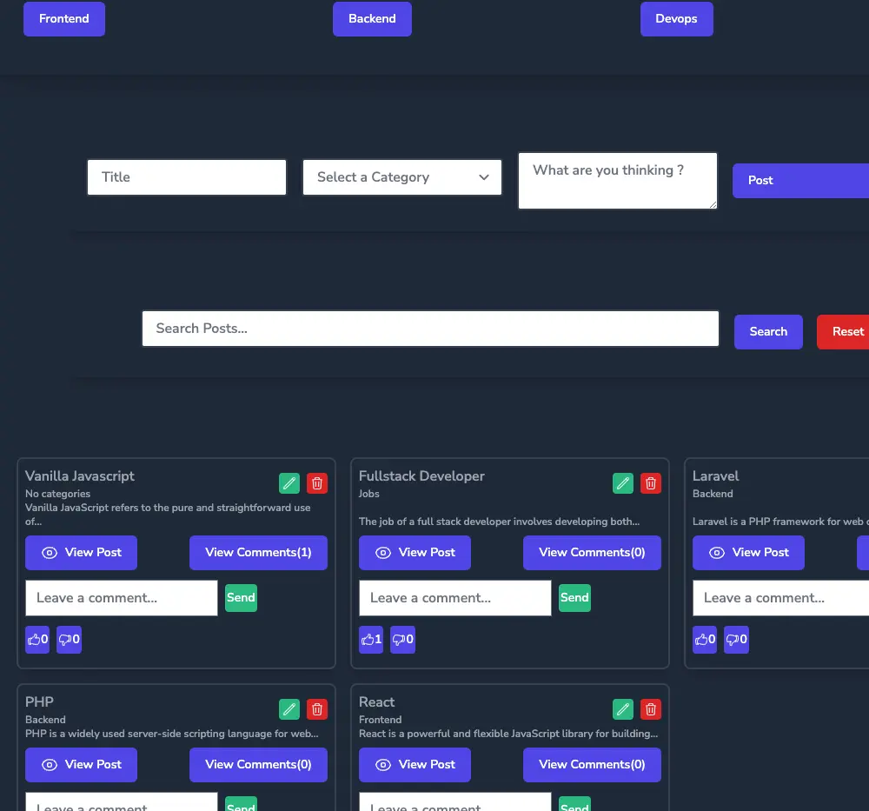869x811 pixels.
Task: Click pencil edit icon on Fullstack Developer
Action: pos(623,483)
